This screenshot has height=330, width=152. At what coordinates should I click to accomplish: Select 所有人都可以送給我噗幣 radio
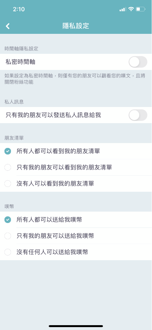(x=8, y=220)
